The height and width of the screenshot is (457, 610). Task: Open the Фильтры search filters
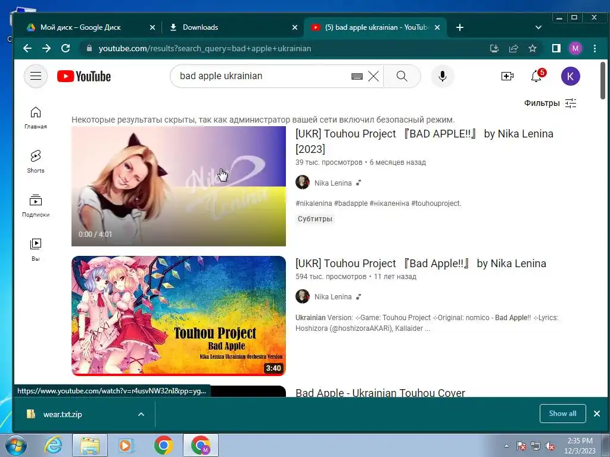point(550,103)
